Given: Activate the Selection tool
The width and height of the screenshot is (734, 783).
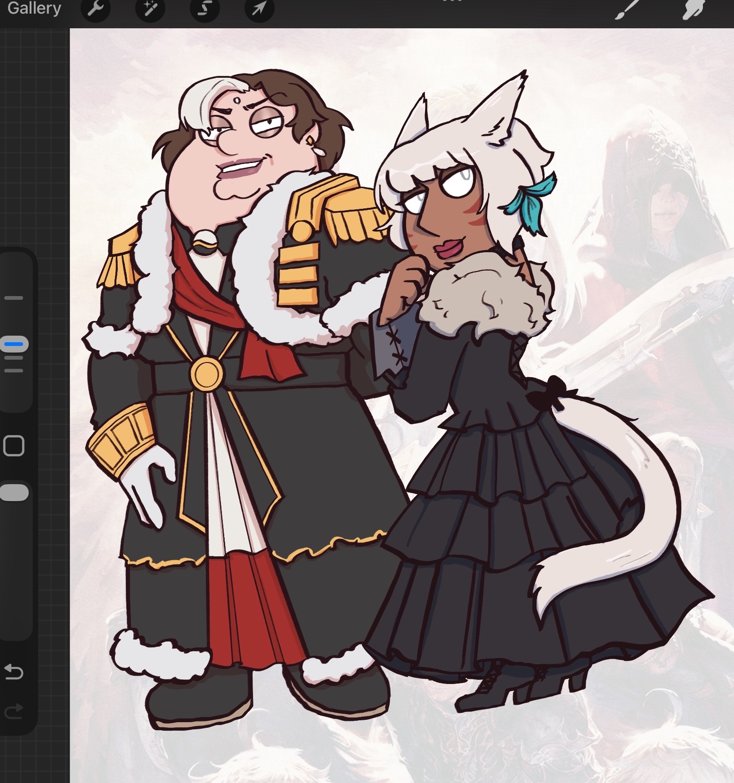Looking at the screenshot, I should pyautogui.click(x=204, y=8).
